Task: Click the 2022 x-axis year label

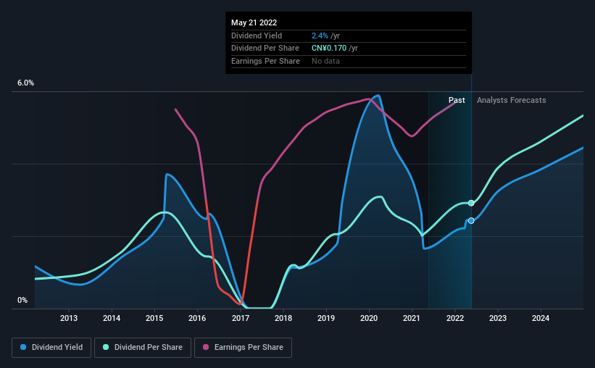Action: coord(455,318)
